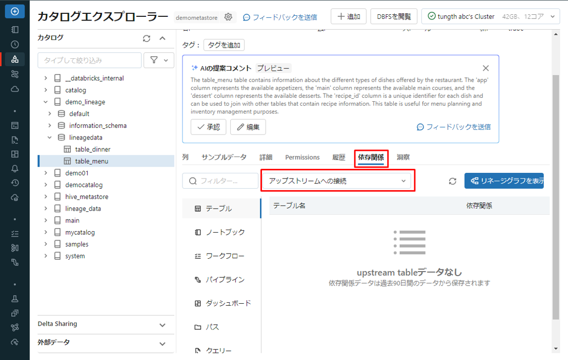Open the Recents clock icon in sidebar
The width and height of the screenshot is (568, 360).
[x=15, y=44]
